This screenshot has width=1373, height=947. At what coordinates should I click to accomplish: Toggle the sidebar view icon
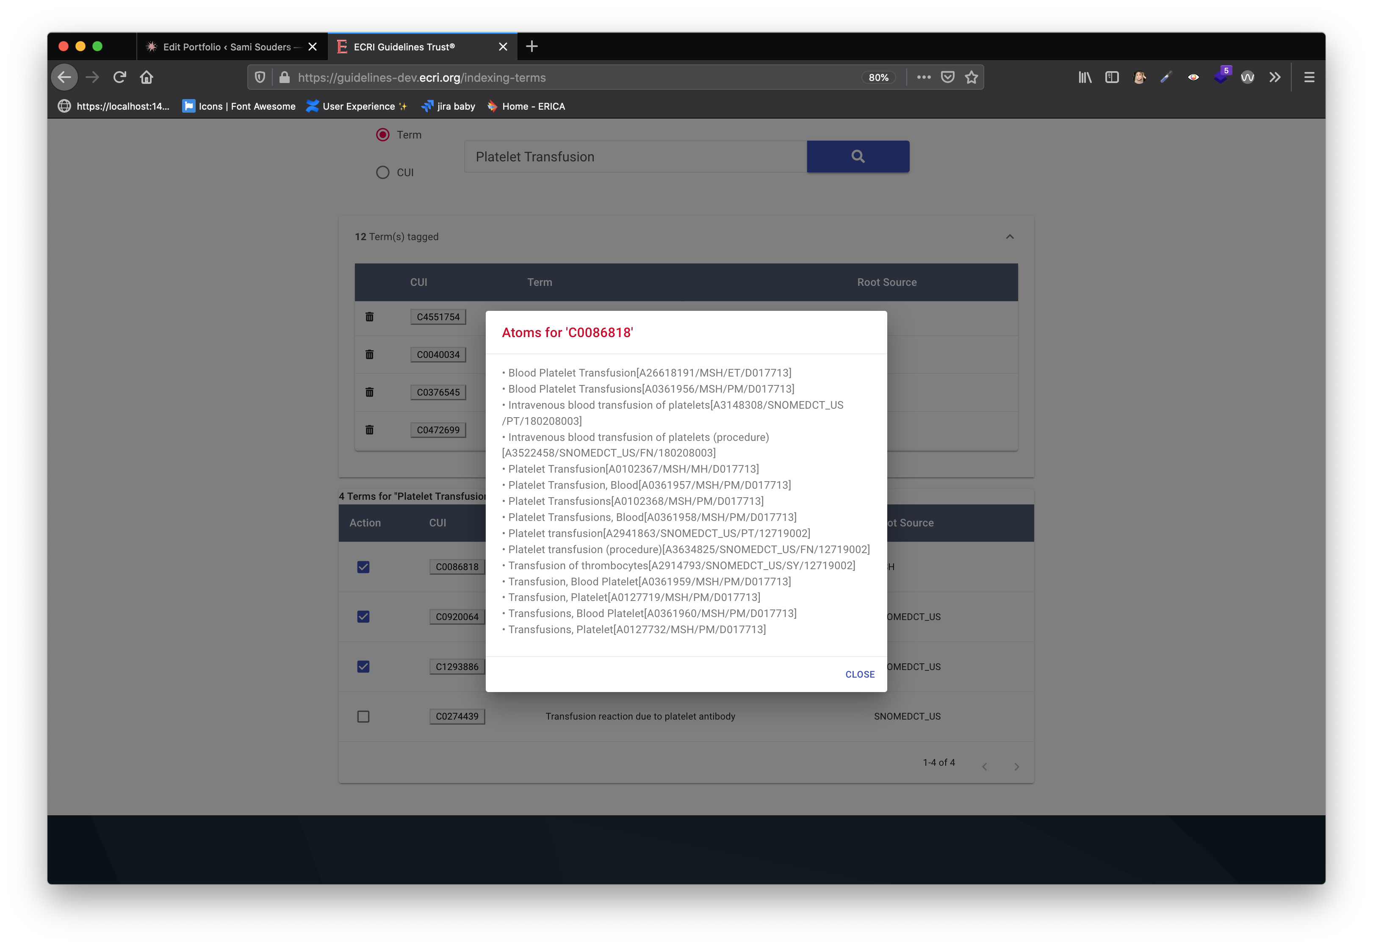pyautogui.click(x=1111, y=77)
